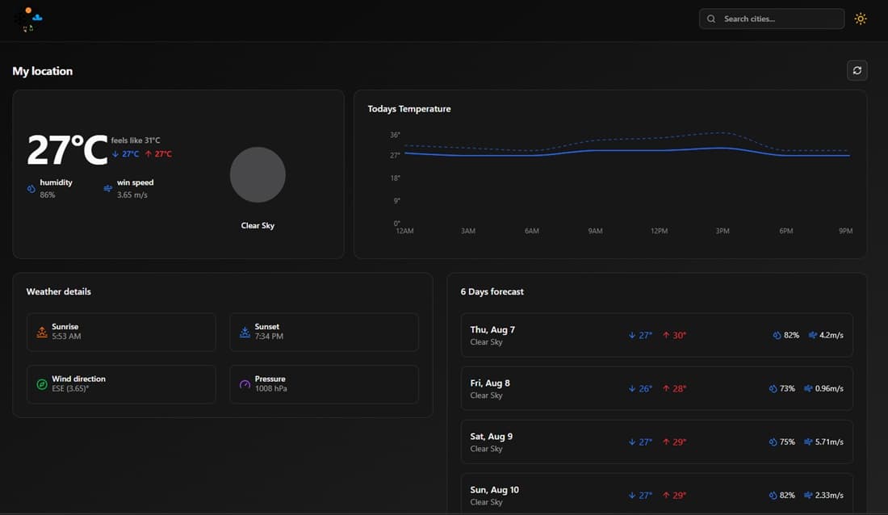The height and width of the screenshot is (515, 888).
Task: Click the Sunrise 5:53 AM card
Action: [121, 332]
